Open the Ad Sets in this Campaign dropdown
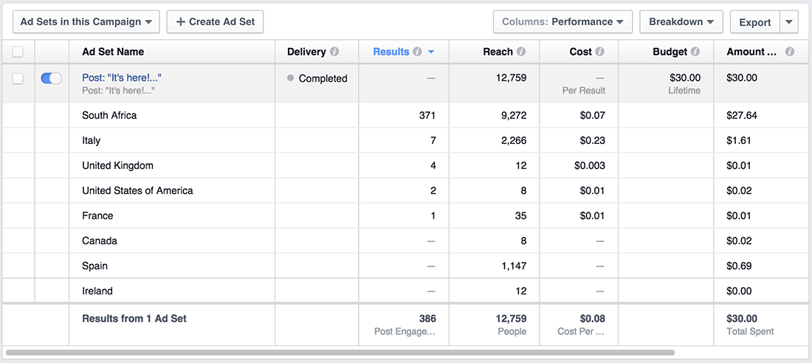Image resolution: width=812 pixels, height=363 pixels. pyautogui.click(x=86, y=21)
